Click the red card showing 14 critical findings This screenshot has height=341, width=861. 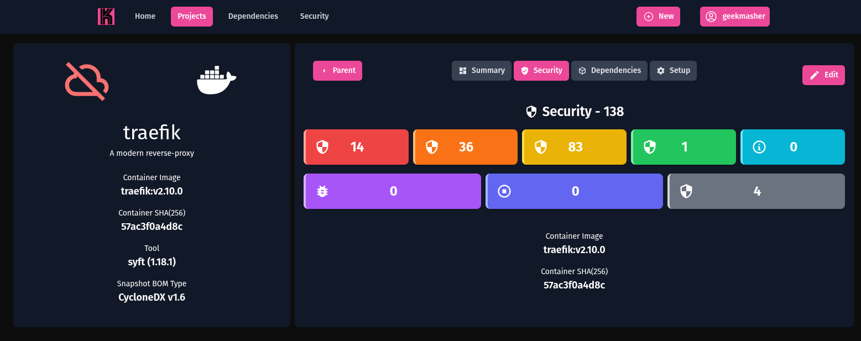click(356, 146)
